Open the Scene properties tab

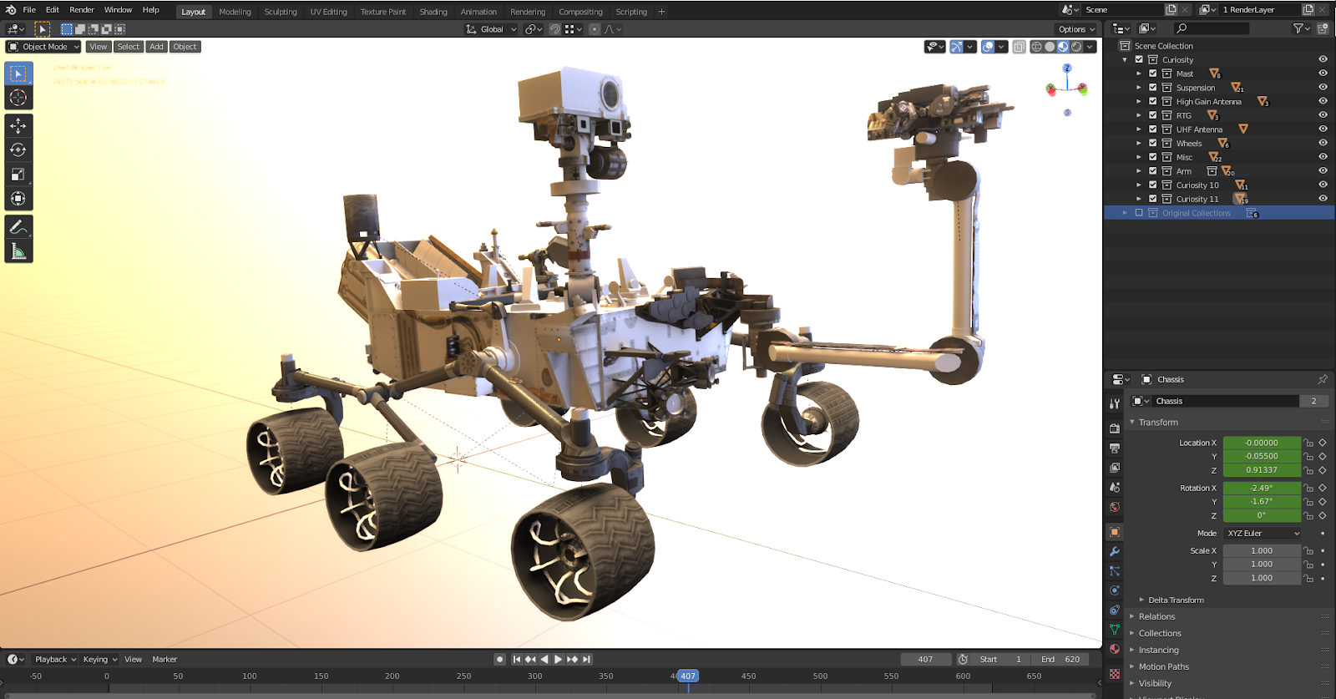[1115, 487]
